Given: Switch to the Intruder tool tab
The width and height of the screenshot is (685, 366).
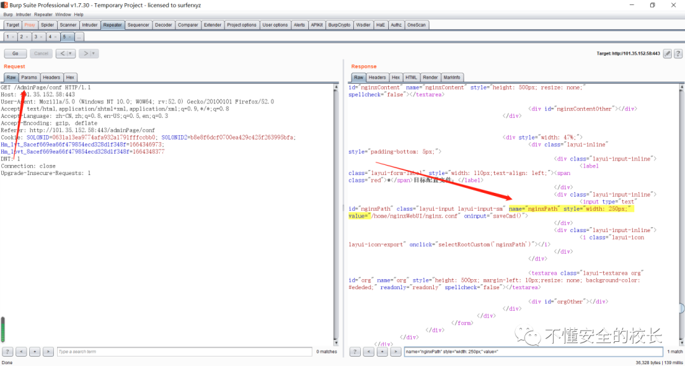Looking at the screenshot, I should point(89,25).
